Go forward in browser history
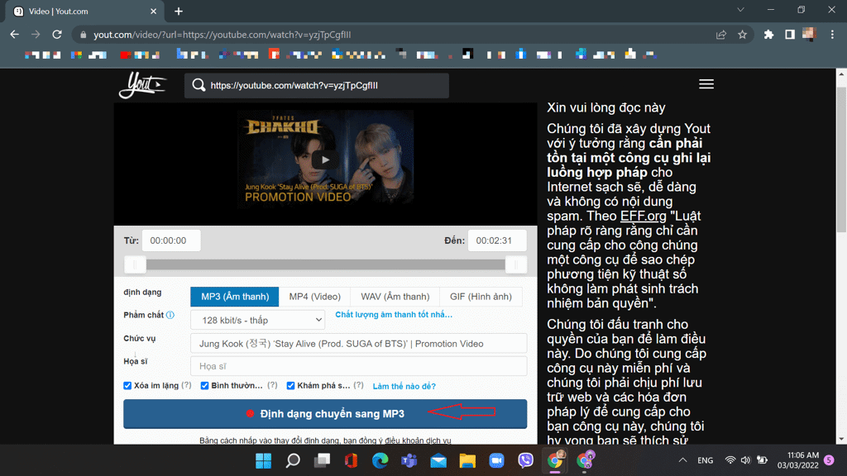Image resolution: width=847 pixels, height=476 pixels. [36, 35]
